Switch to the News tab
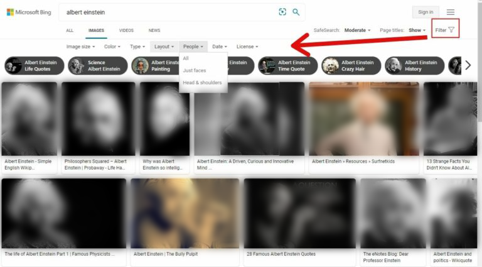Screen dimensions: 482x267 tap(154, 30)
